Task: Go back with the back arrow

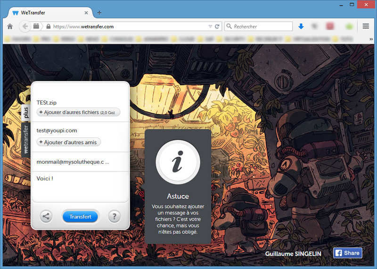Action: coord(25,26)
